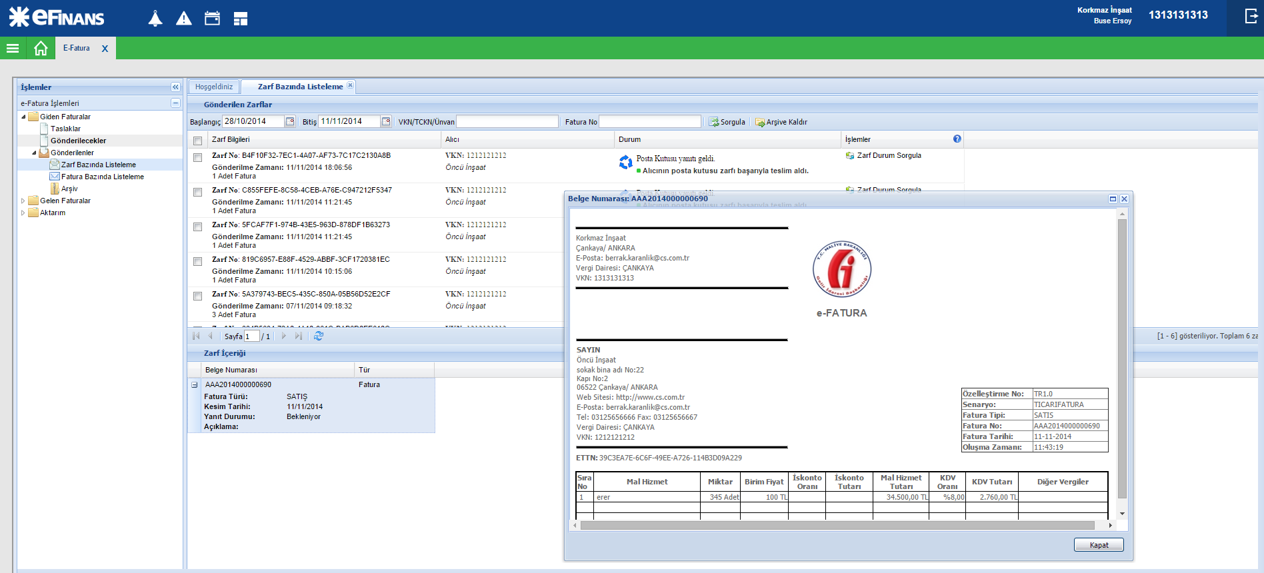Collapse the İşlemler side panel
The image size is (1264, 573).
pos(175,87)
